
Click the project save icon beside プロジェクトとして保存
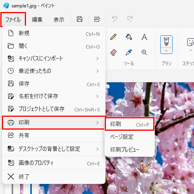(x=11, y=109)
